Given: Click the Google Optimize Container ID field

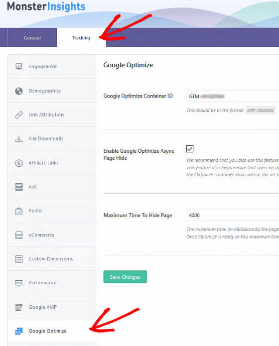Looking at the screenshot, I should pyautogui.click(x=233, y=96).
